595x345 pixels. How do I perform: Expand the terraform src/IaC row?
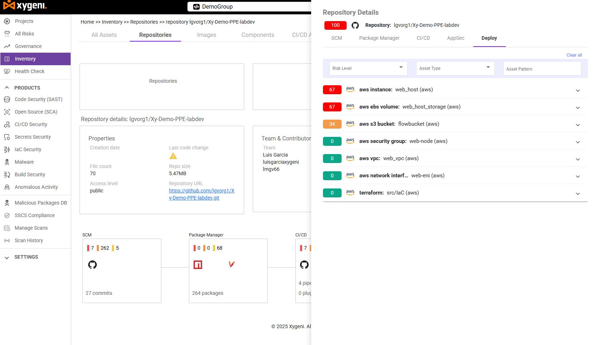click(x=577, y=193)
